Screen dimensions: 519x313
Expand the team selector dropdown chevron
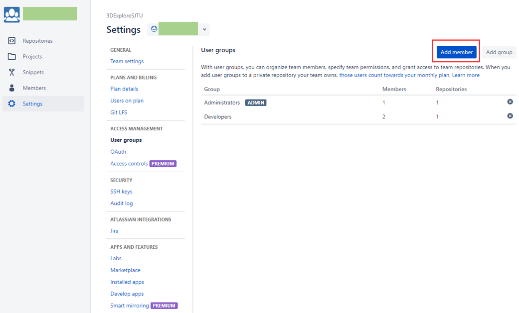(x=204, y=29)
